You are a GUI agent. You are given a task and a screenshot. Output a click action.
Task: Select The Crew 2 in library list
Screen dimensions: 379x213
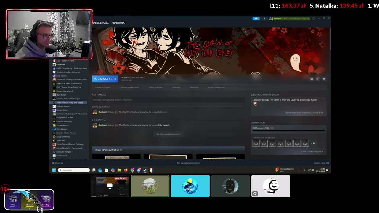(x=61, y=141)
